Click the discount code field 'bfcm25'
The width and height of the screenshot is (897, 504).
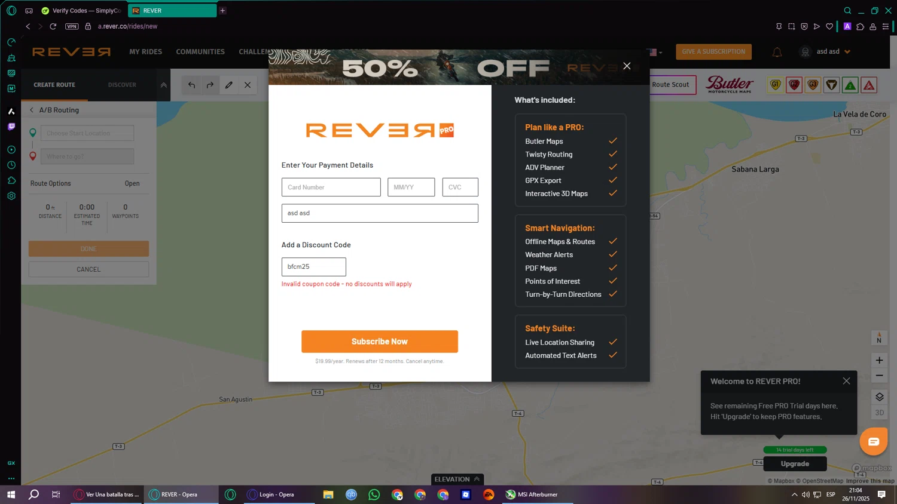(x=313, y=267)
